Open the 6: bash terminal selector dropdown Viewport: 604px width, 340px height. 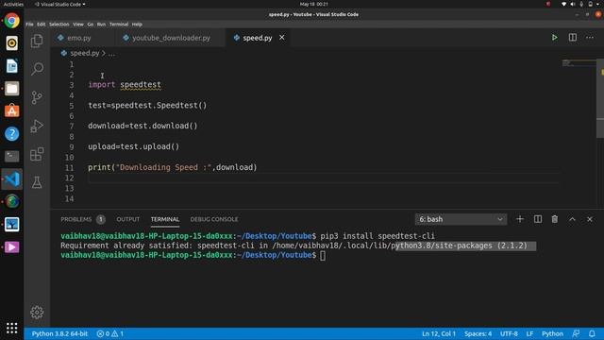pyautogui.click(x=461, y=219)
